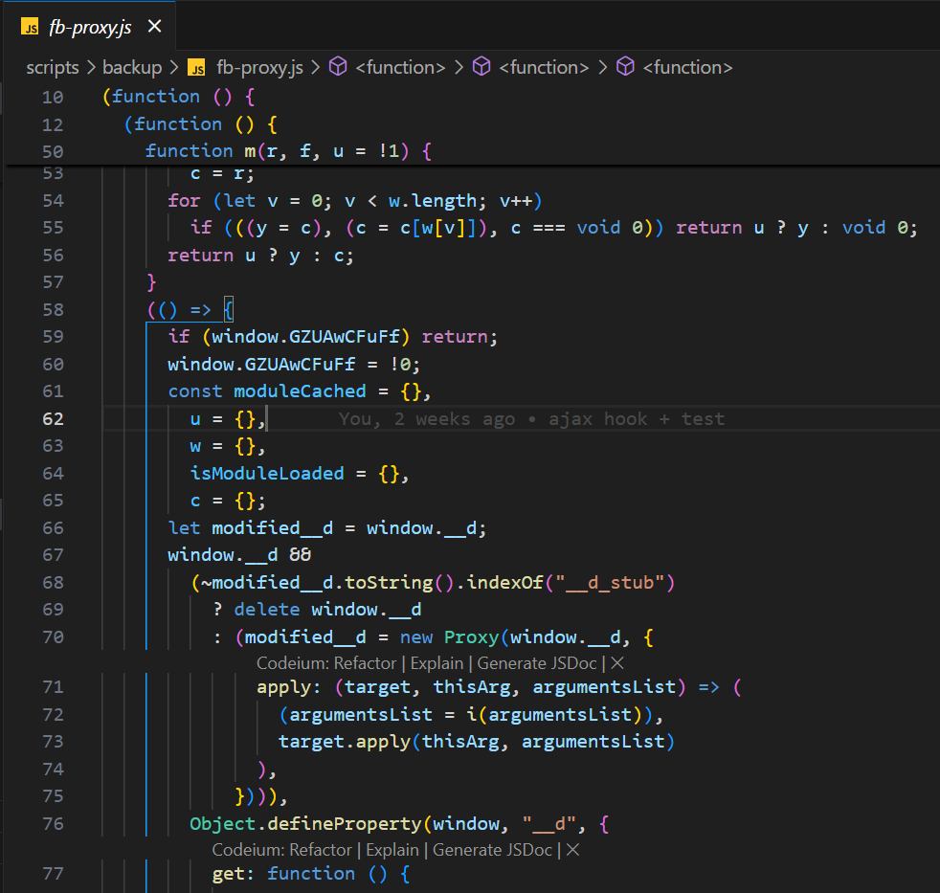Click 'w.length' on line 54
940x893 pixels.
433,201
